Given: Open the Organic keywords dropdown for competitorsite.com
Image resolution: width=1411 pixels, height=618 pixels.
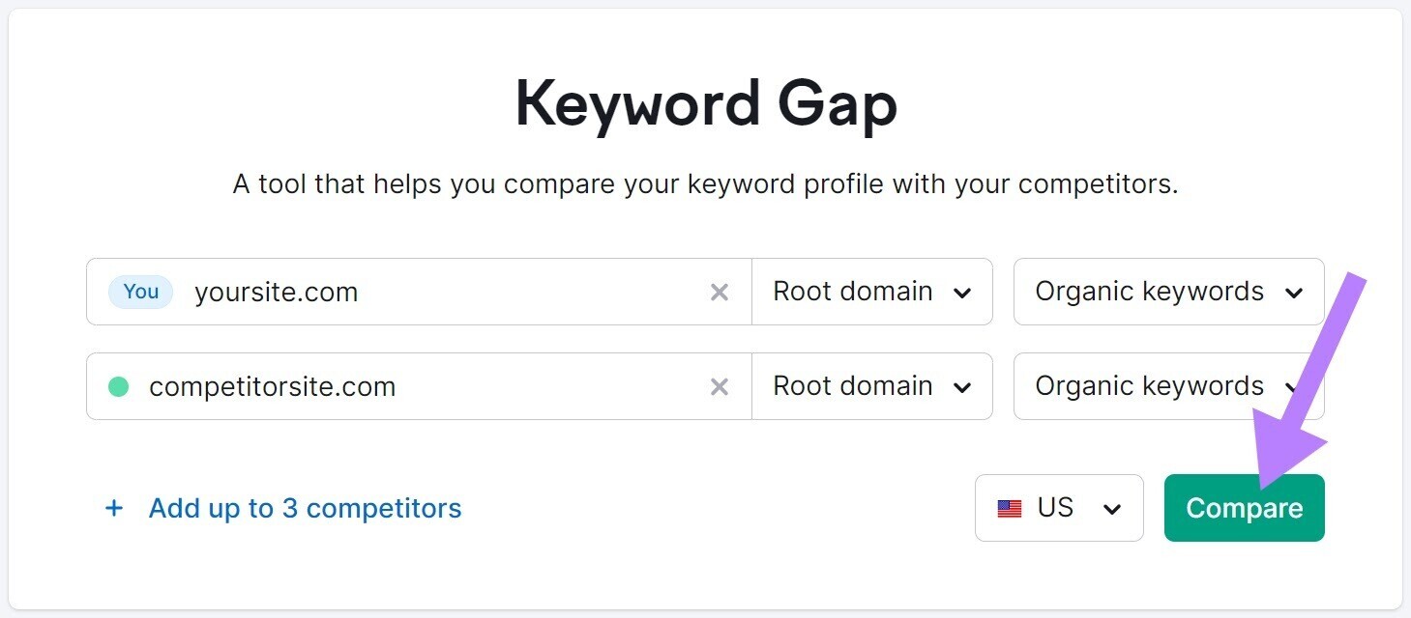Looking at the screenshot, I should click(1166, 386).
